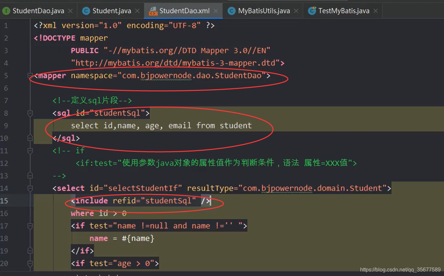Collapse the if element fold at line 17
Image resolution: width=444 pixels, height=276 pixels.
[x=30, y=226]
